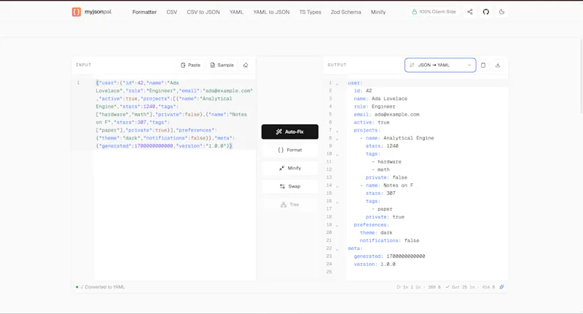Click the sparkle icon in the status bar

[501, 287]
